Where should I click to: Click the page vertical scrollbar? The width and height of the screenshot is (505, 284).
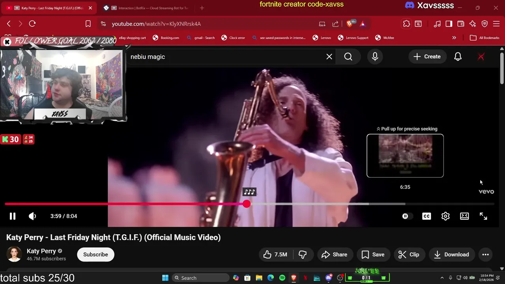pyautogui.click(x=502, y=68)
